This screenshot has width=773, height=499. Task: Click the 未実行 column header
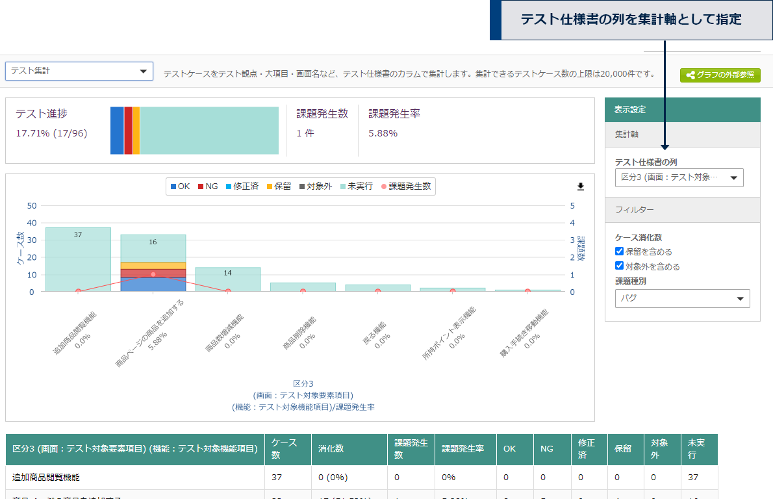click(x=699, y=449)
